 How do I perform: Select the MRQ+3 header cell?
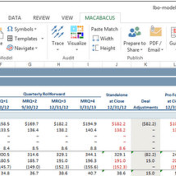[x=59, y=101]
